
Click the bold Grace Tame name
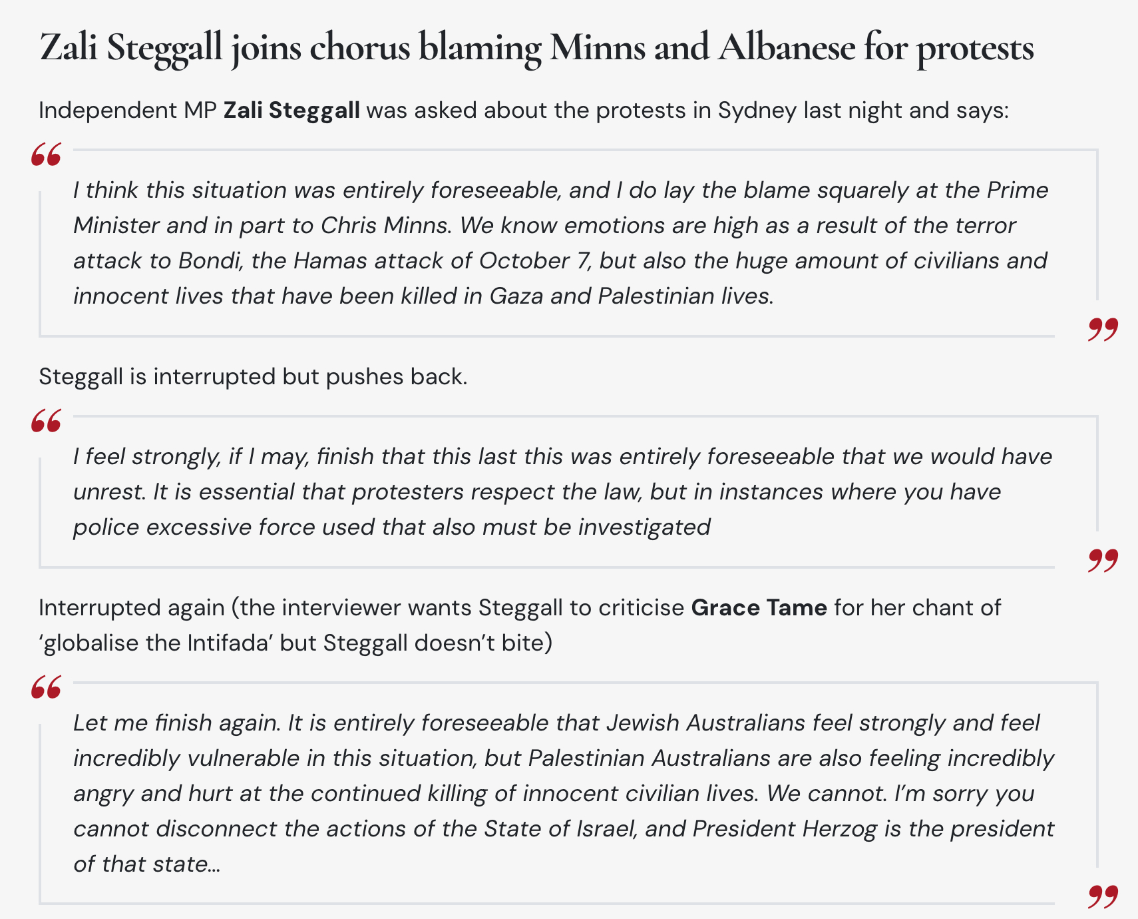(x=759, y=607)
